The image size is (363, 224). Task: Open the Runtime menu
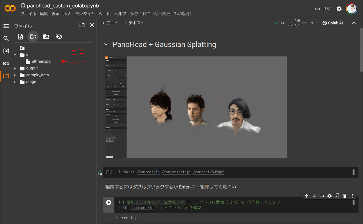[x=85, y=14]
